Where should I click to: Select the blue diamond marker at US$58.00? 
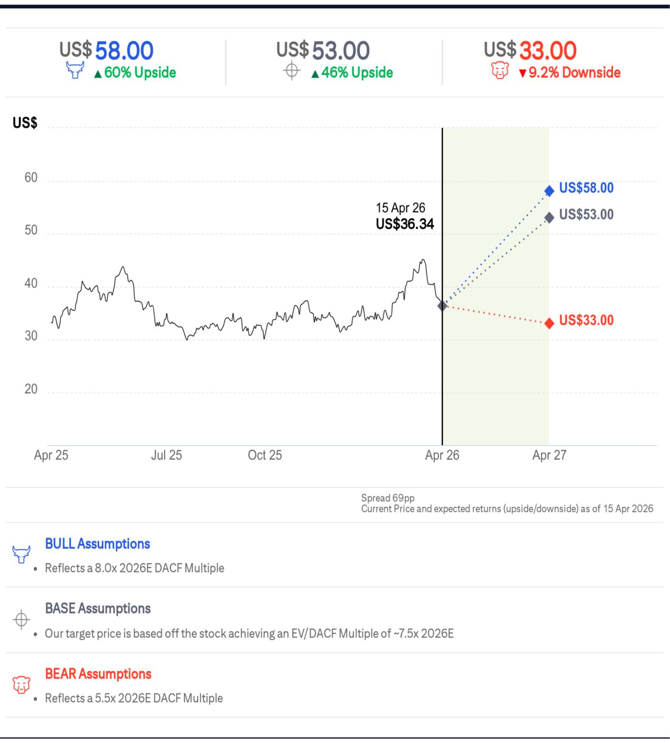pyautogui.click(x=549, y=191)
